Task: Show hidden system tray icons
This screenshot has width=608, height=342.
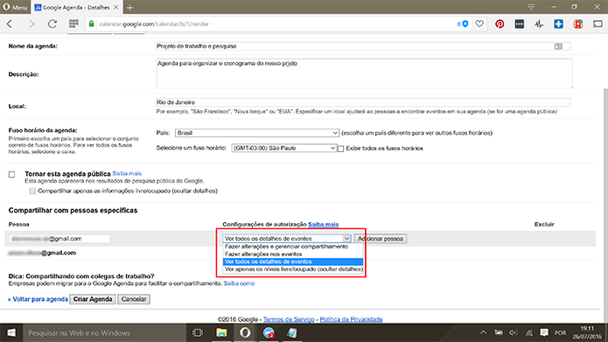Action: pos(483,332)
